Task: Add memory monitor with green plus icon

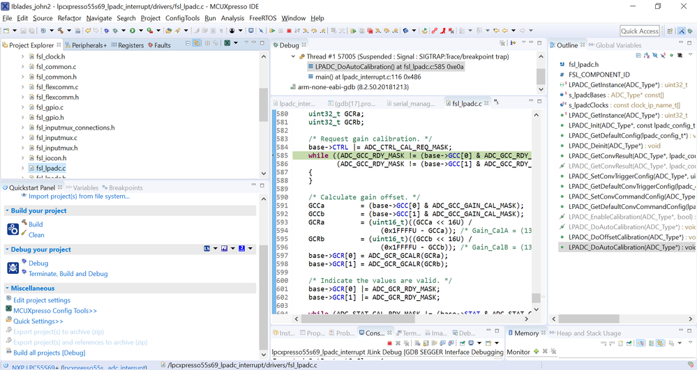Action: click(536, 352)
